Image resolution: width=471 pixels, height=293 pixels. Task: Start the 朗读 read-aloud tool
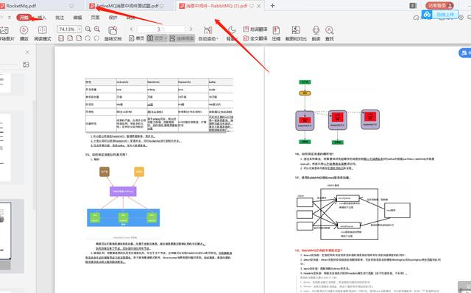pos(316,33)
